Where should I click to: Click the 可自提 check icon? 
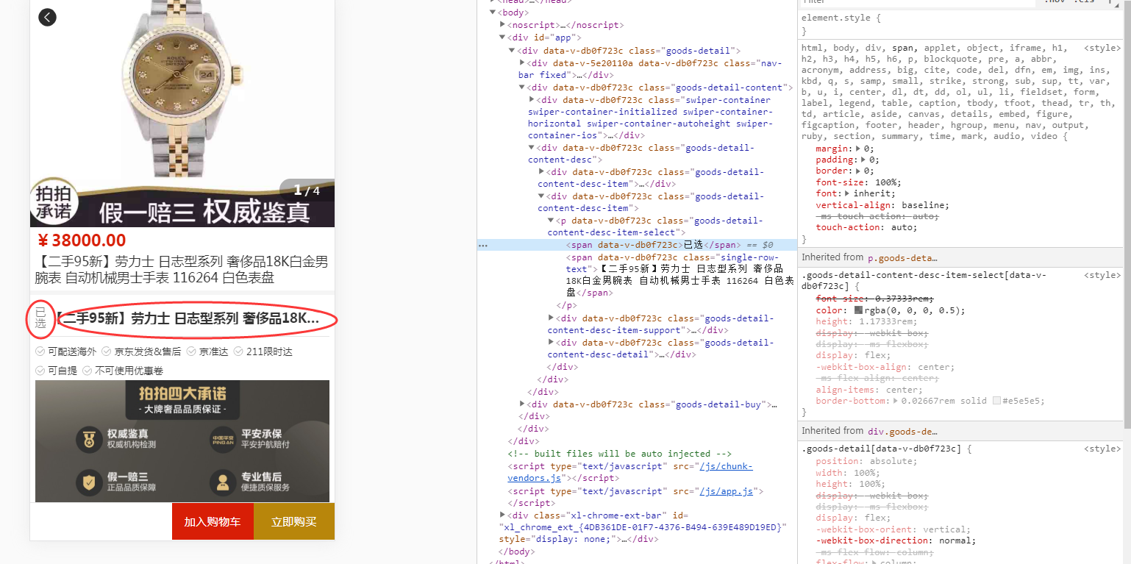(x=40, y=371)
